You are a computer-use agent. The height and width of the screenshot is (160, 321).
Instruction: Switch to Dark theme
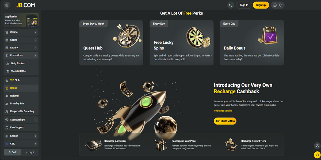pyautogui.click(x=12, y=152)
